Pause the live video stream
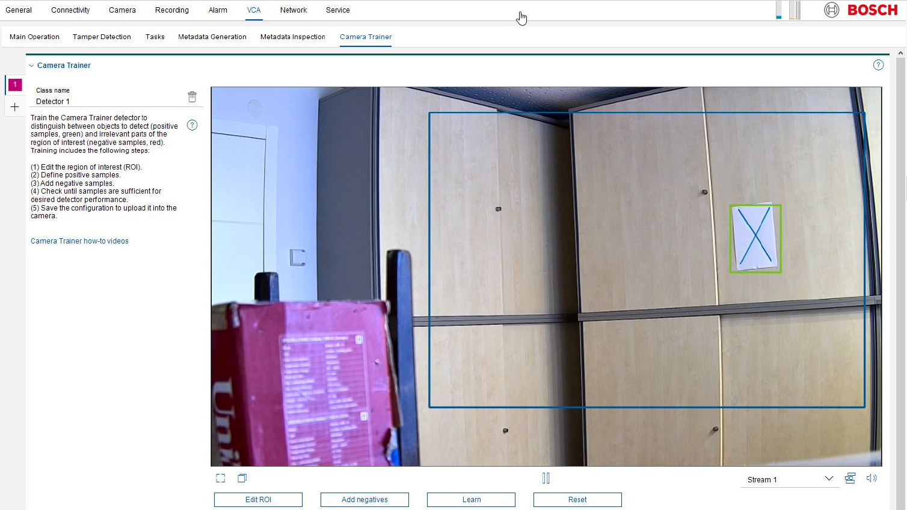907x510 pixels. pos(546,478)
